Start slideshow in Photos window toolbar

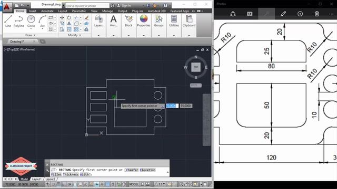click(x=250, y=14)
